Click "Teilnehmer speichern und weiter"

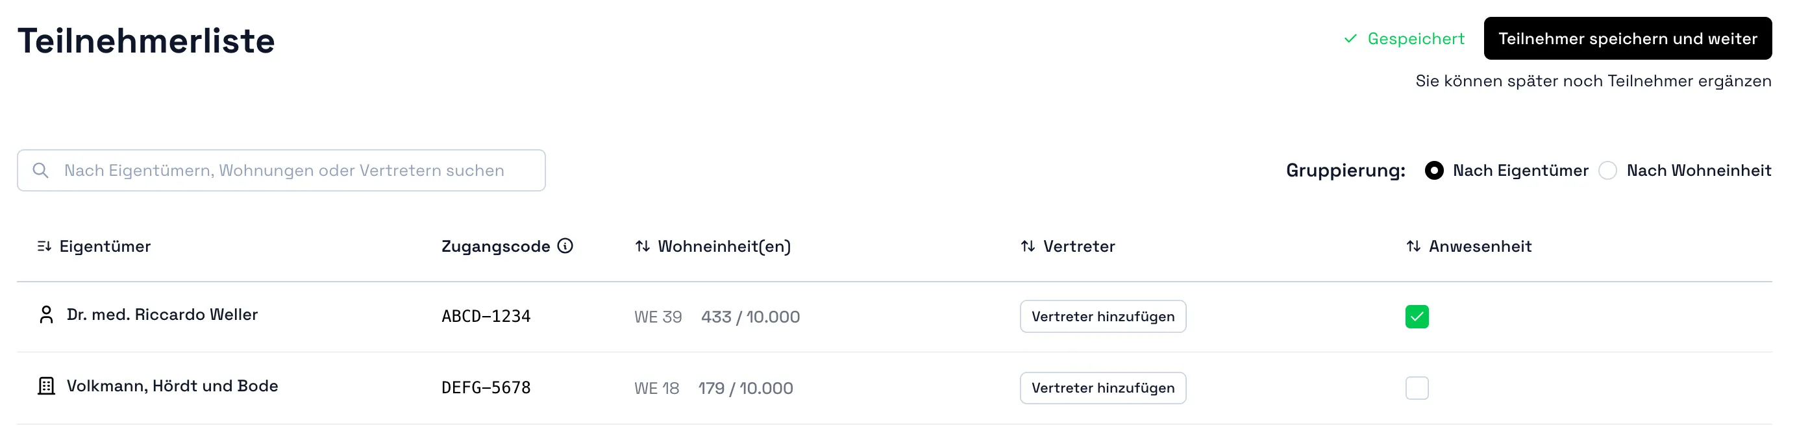pyautogui.click(x=1628, y=38)
